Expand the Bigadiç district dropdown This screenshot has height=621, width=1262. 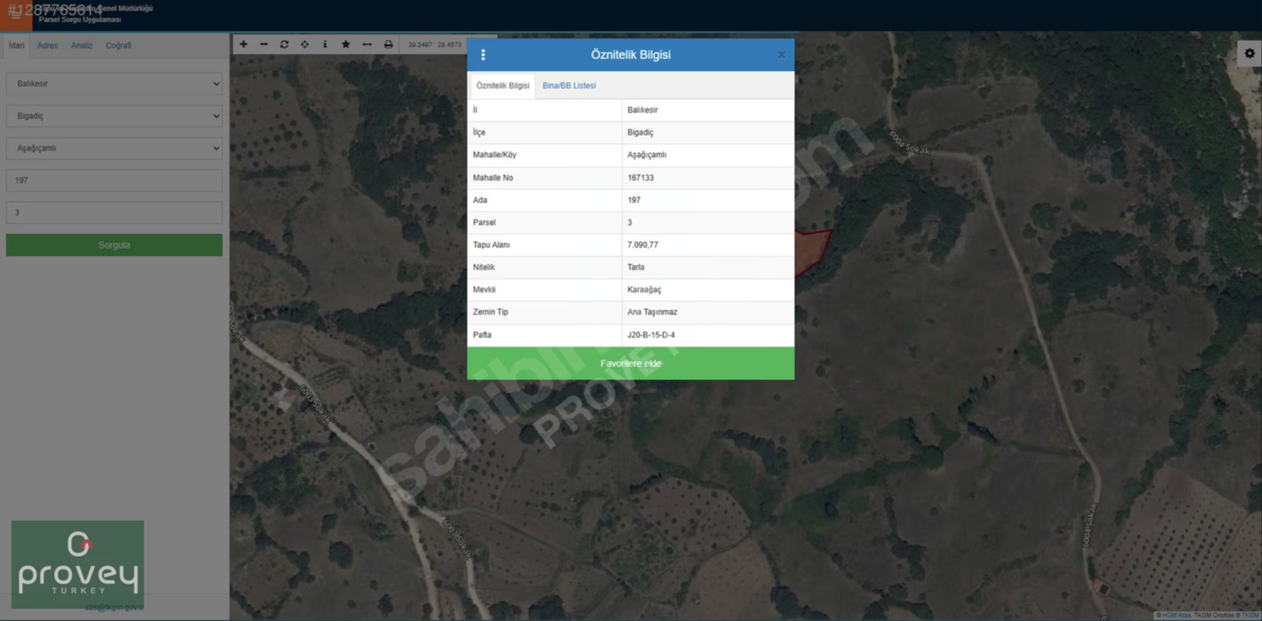114,116
